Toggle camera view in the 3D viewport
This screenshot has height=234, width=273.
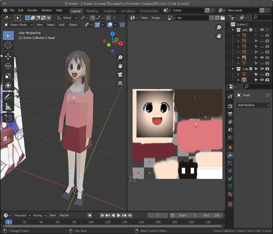[x=120, y=75]
